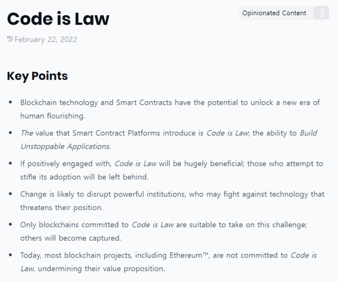Click the bullet about positively engaged adoption
This screenshot has height=282, width=337.
point(171,170)
